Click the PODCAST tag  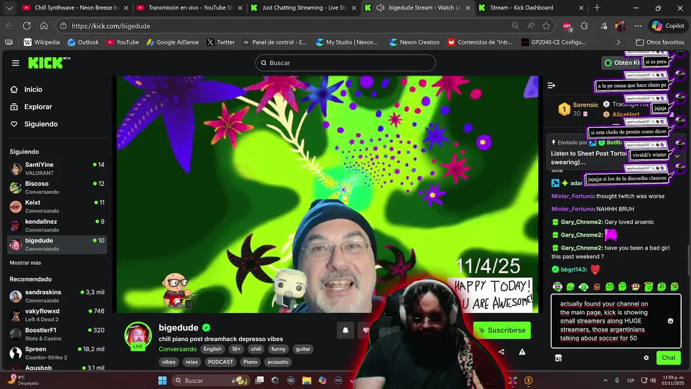coord(221,362)
